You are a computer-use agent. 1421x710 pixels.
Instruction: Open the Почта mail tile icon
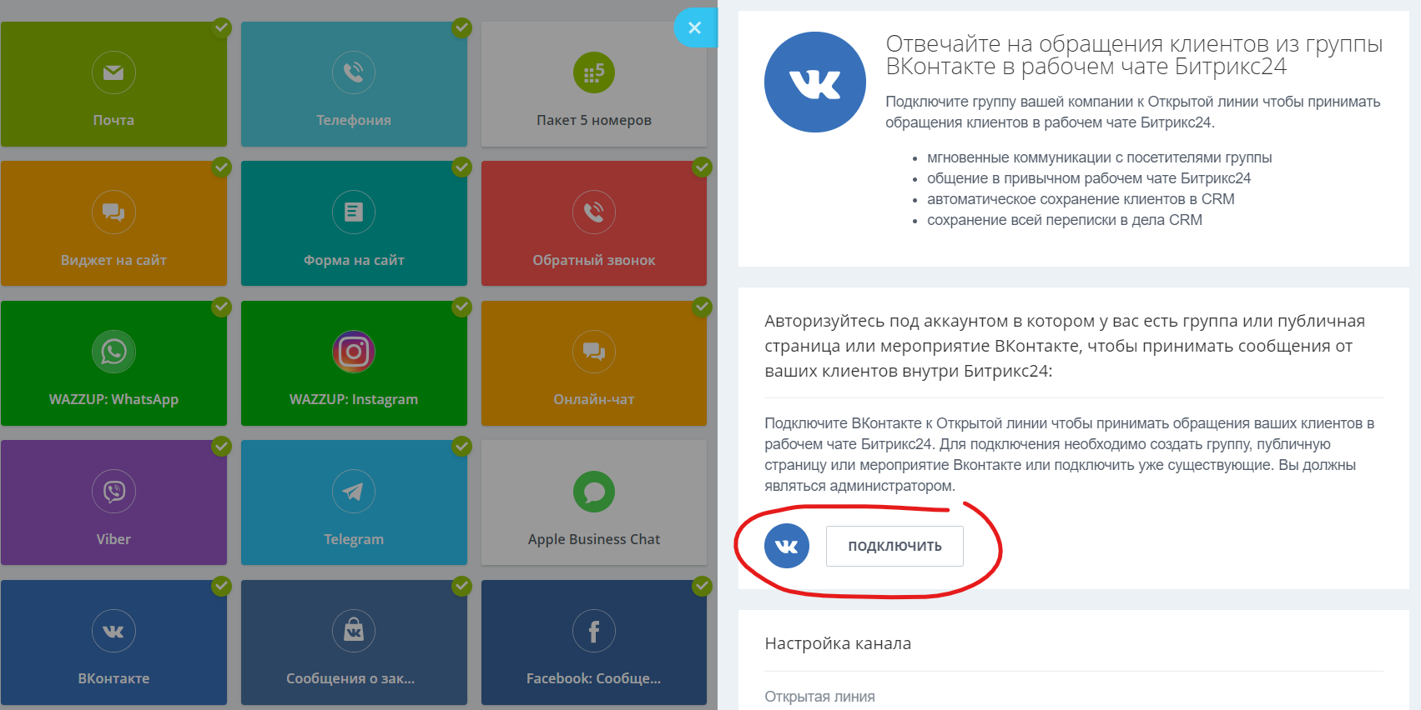[113, 72]
